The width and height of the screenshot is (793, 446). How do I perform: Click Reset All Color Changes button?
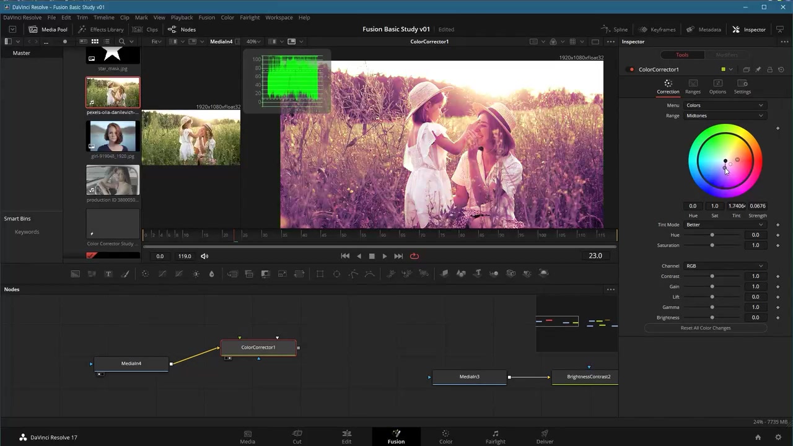706,328
